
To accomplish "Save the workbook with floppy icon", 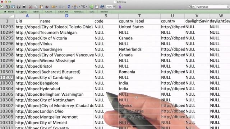I will (18, 7).
